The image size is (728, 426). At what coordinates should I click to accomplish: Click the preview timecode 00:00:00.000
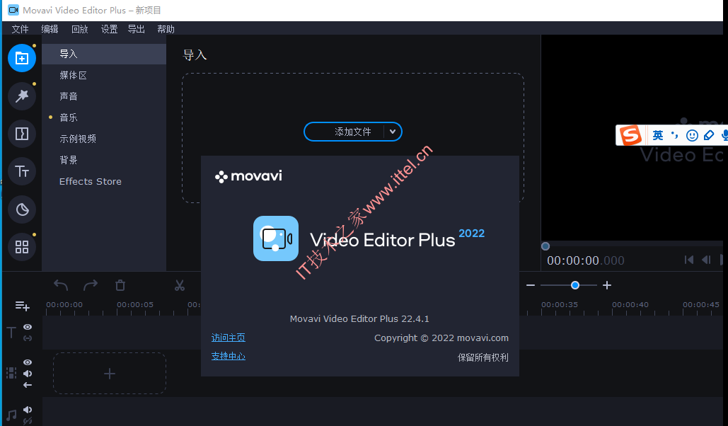[586, 260]
